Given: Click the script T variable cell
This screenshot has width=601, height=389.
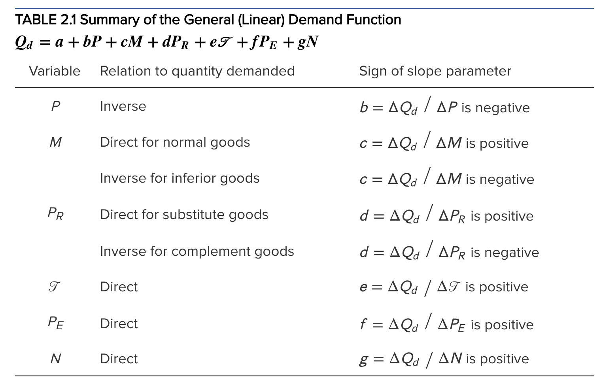Looking at the screenshot, I should pyautogui.click(x=55, y=287).
